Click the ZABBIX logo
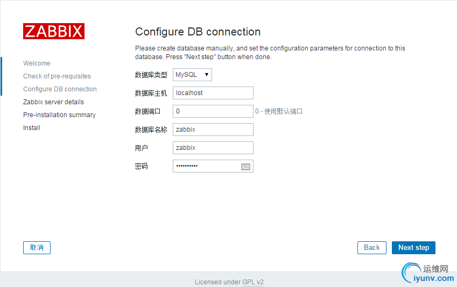This screenshot has width=457, height=287. coord(54,31)
